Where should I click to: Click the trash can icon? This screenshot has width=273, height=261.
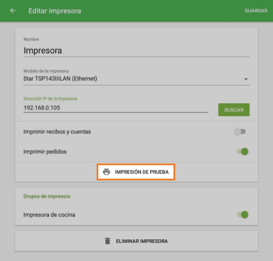click(108, 241)
